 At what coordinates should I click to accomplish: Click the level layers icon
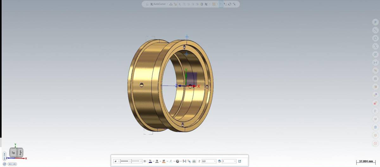coord(219,161)
